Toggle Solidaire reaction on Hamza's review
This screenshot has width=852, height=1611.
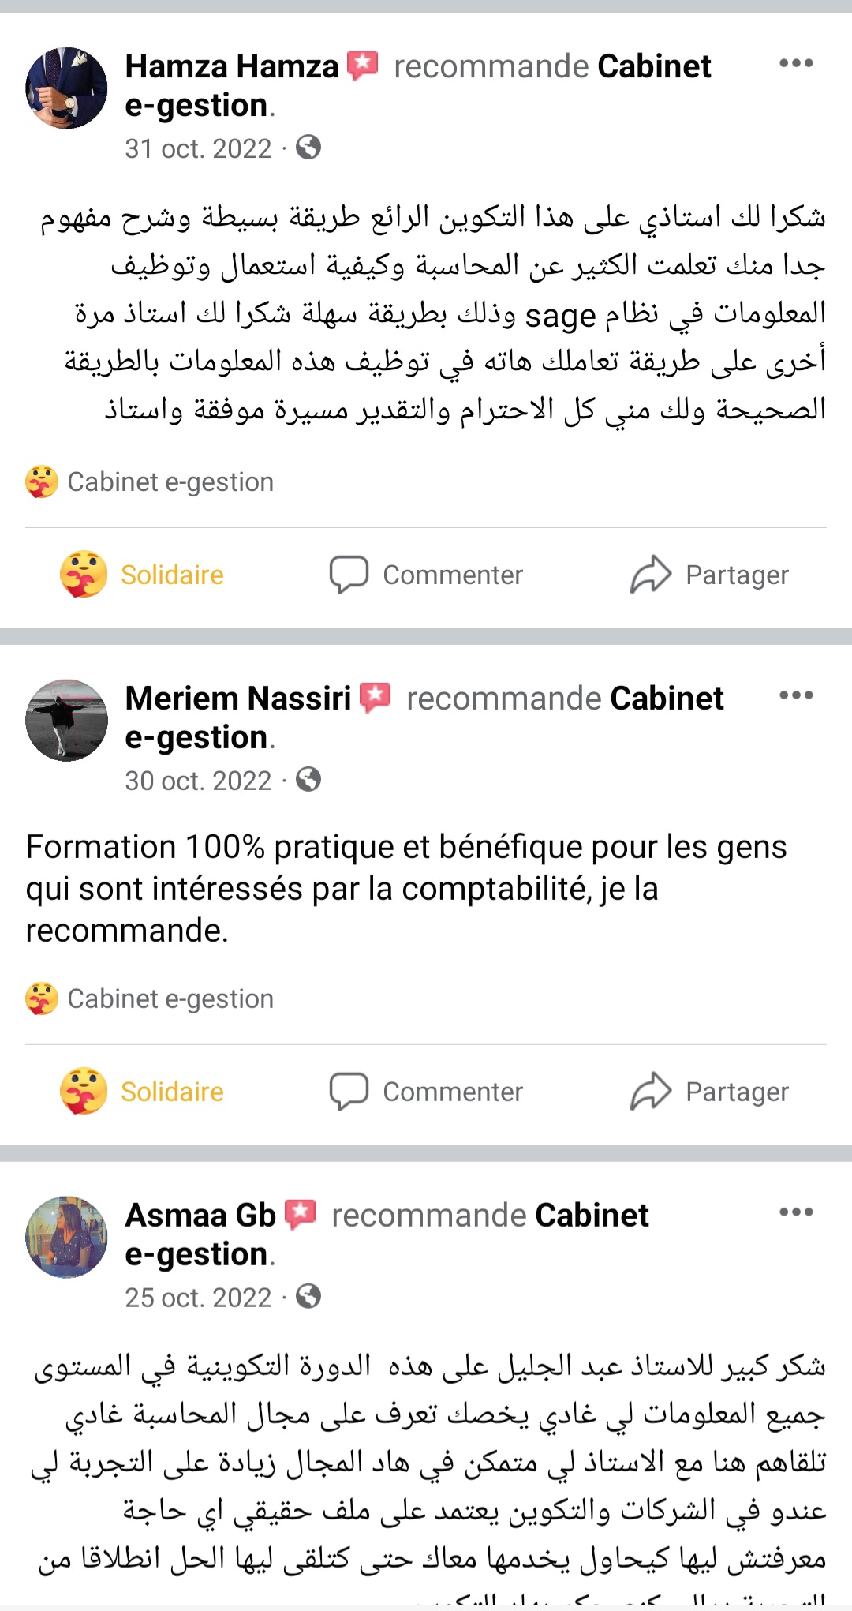[x=143, y=575]
